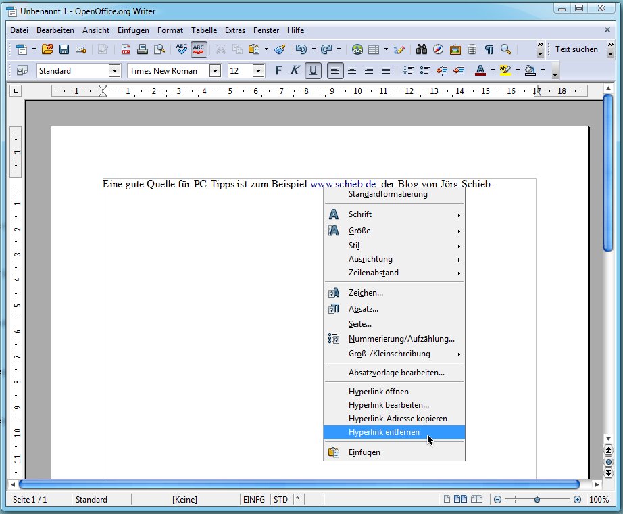The height and width of the screenshot is (514, 623).
Task: Expand the Schrift submenu
Action: click(394, 214)
